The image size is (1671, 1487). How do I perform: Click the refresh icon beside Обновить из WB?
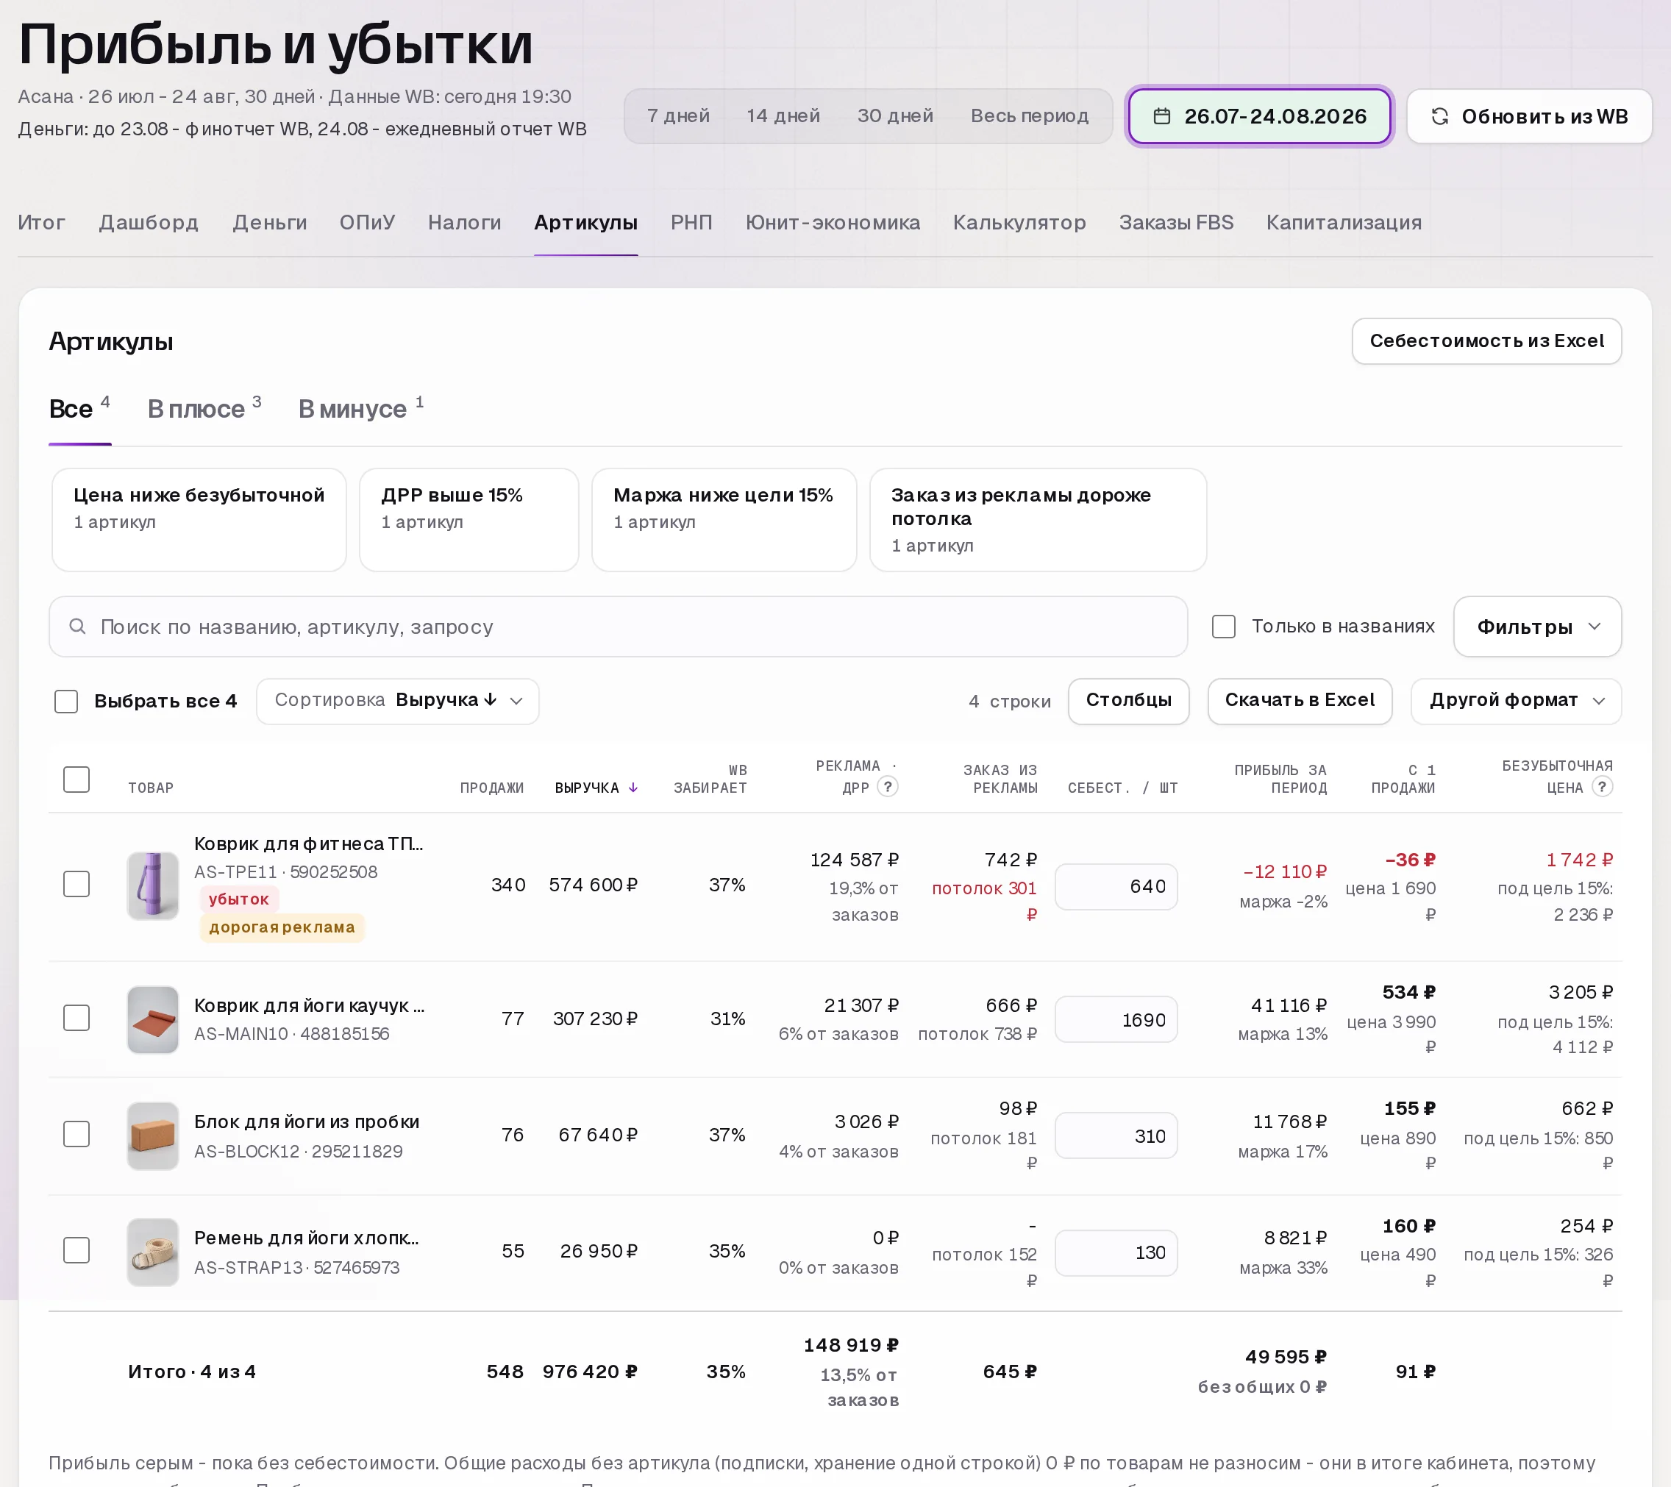1439,116
